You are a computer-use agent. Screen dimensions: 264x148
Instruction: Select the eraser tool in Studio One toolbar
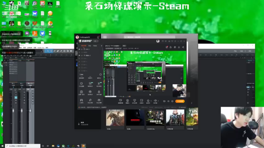point(58,51)
